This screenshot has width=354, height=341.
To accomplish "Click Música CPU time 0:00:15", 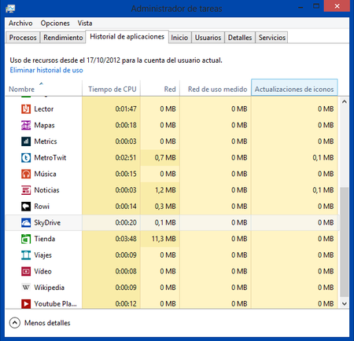I will click(x=126, y=174).
